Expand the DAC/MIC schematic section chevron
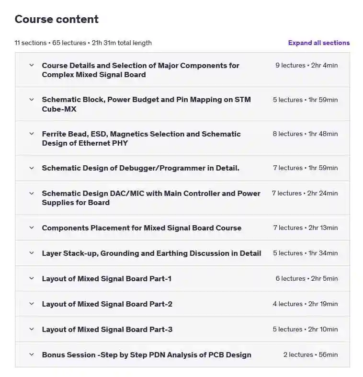The height and width of the screenshot is (377, 363). 32,194
